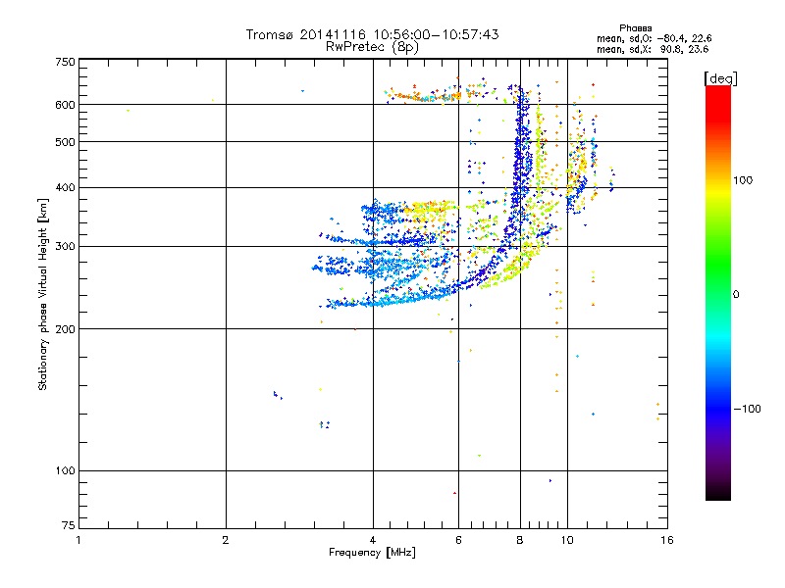Click the y-axis tick label '400'
Viewport: 785px width, 588px height.
(x=65, y=188)
